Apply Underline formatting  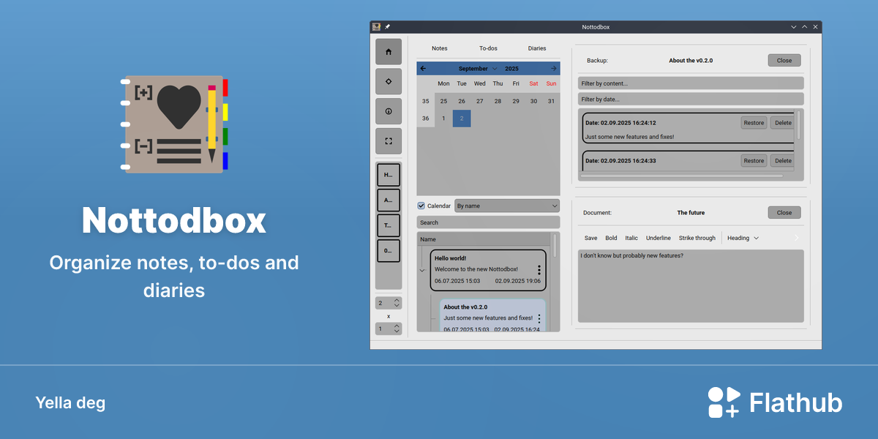tap(658, 238)
